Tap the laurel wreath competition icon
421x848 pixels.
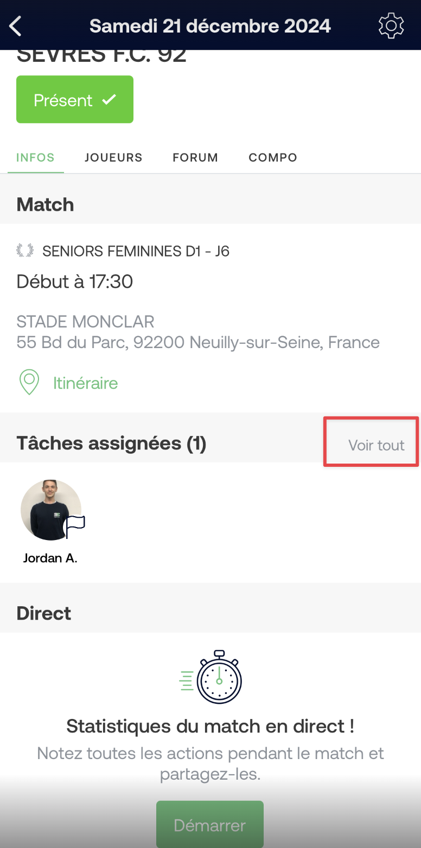tap(25, 250)
